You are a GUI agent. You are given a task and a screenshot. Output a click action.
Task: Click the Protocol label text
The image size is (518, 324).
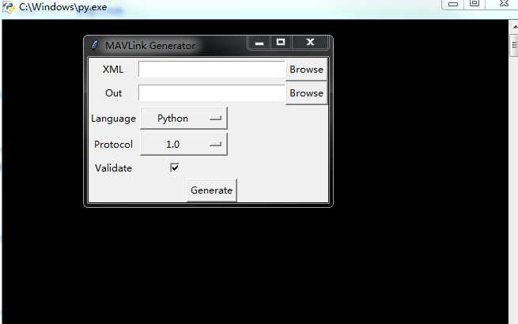[x=113, y=145]
